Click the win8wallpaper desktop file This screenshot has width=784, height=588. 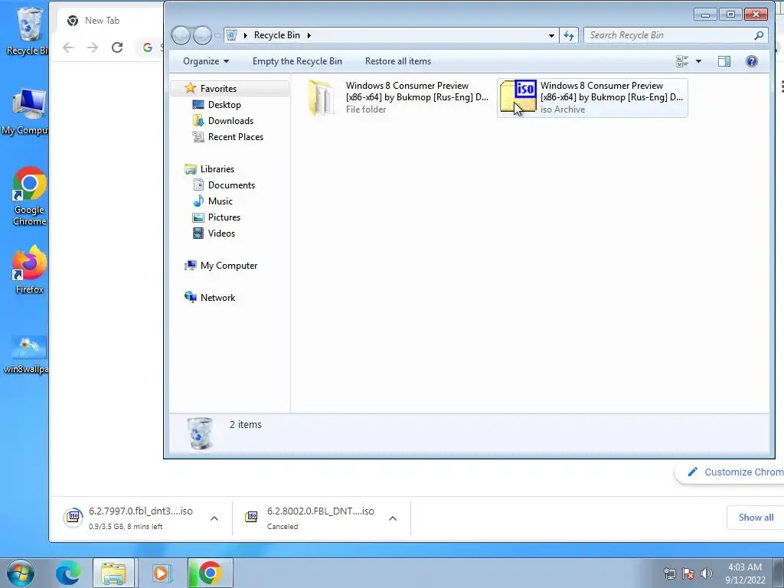27,355
